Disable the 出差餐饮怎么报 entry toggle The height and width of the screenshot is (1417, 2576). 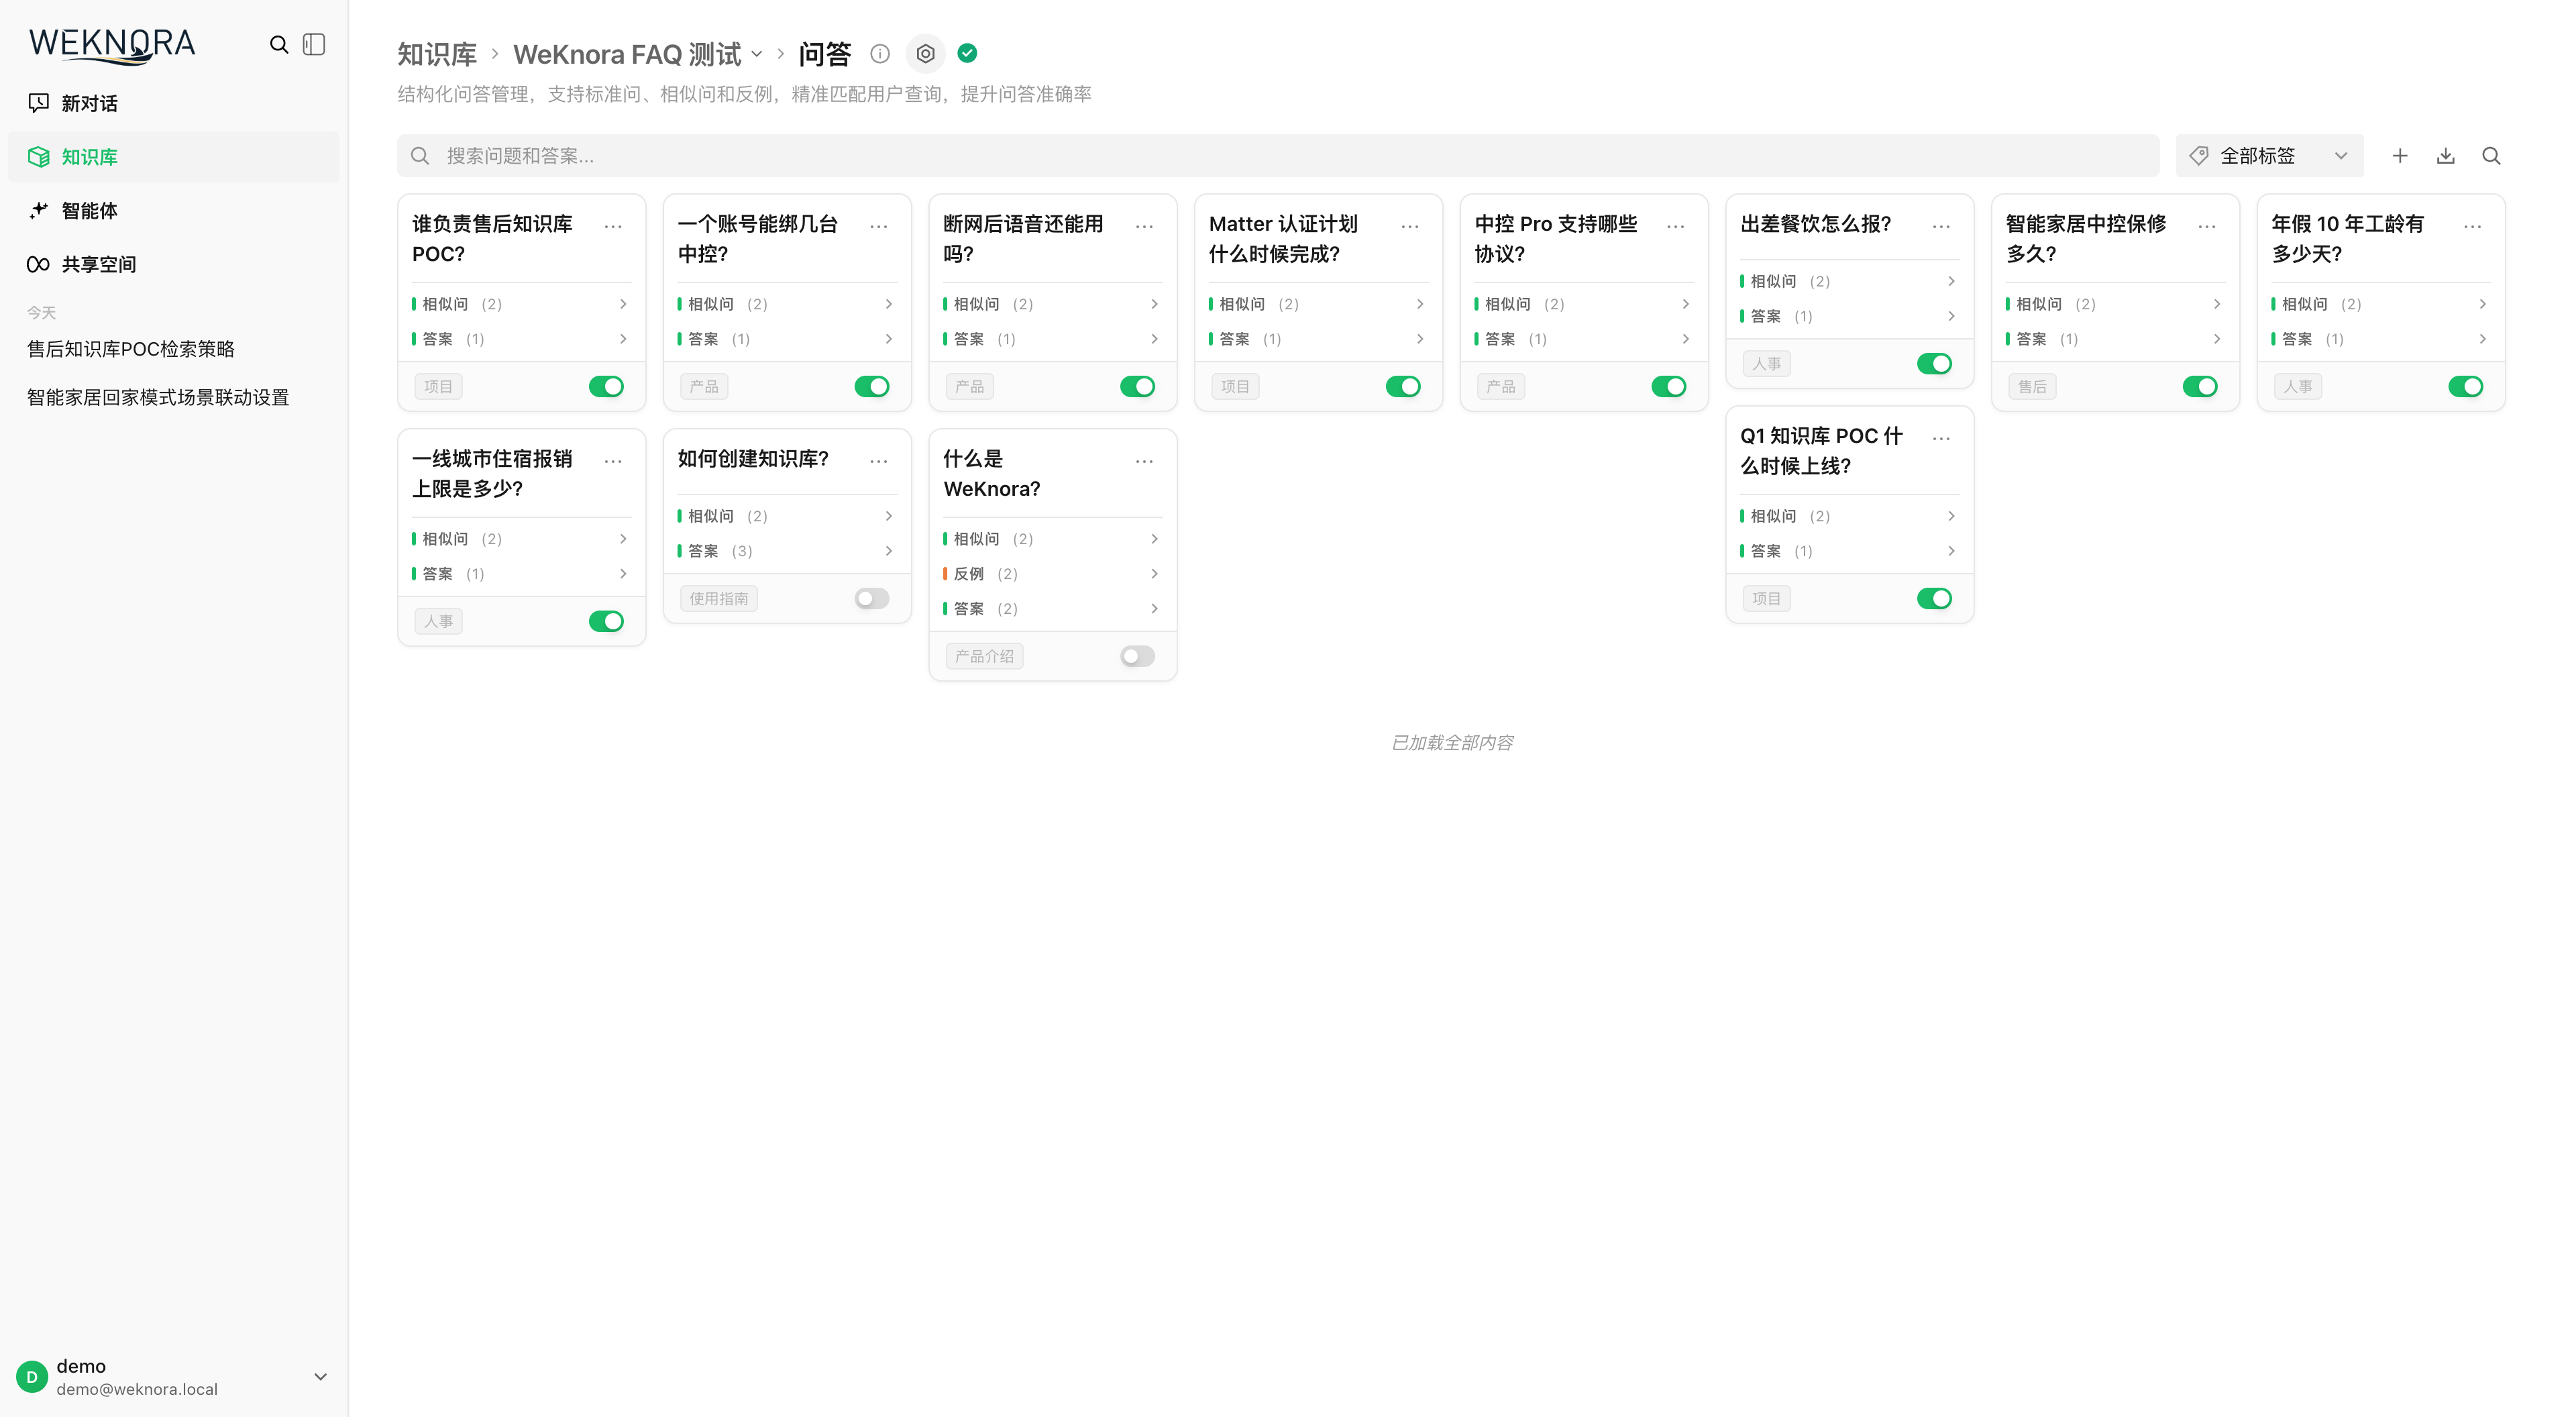1935,364
